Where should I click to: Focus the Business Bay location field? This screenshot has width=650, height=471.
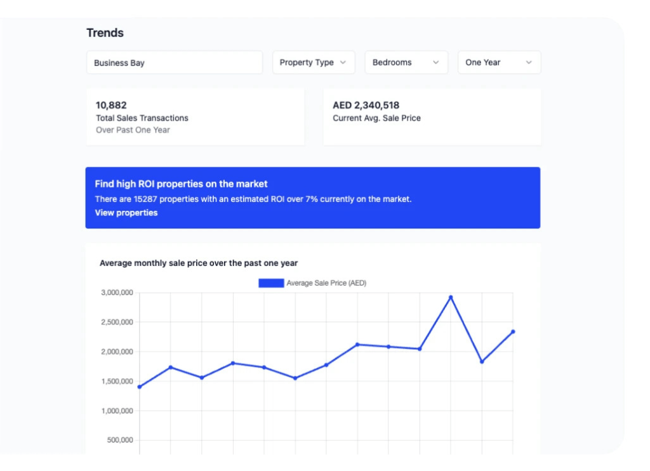pyautogui.click(x=175, y=63)
